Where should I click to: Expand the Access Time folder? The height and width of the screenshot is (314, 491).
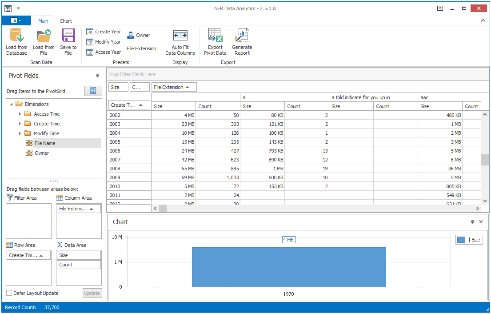[x=20, y=114]
